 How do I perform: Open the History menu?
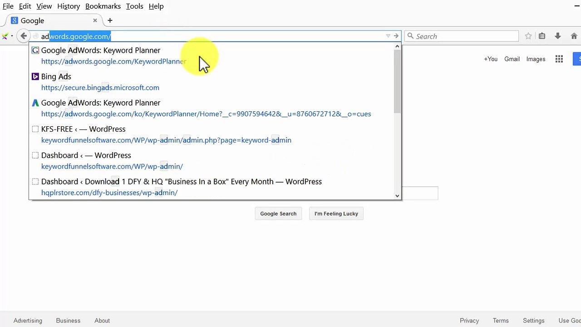point(69,6)
